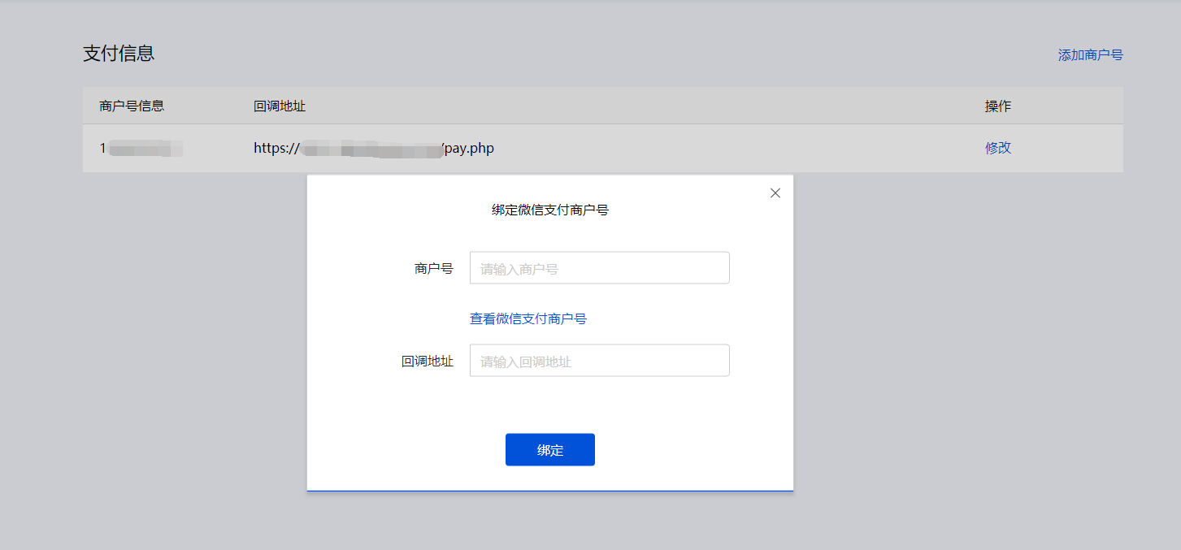Open the 查看微信支付商户号 link
Viewport: 1181px width, 550px height.
tap(528, 318)
